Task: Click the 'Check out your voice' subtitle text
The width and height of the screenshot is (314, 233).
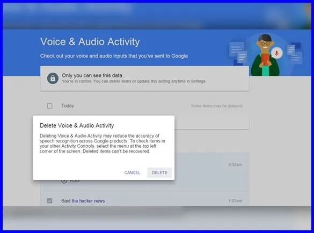Action: click(x=114, y=56)
